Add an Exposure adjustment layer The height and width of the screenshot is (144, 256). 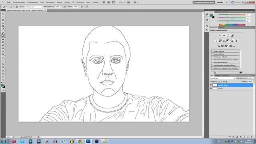click(x=232, y=35)
